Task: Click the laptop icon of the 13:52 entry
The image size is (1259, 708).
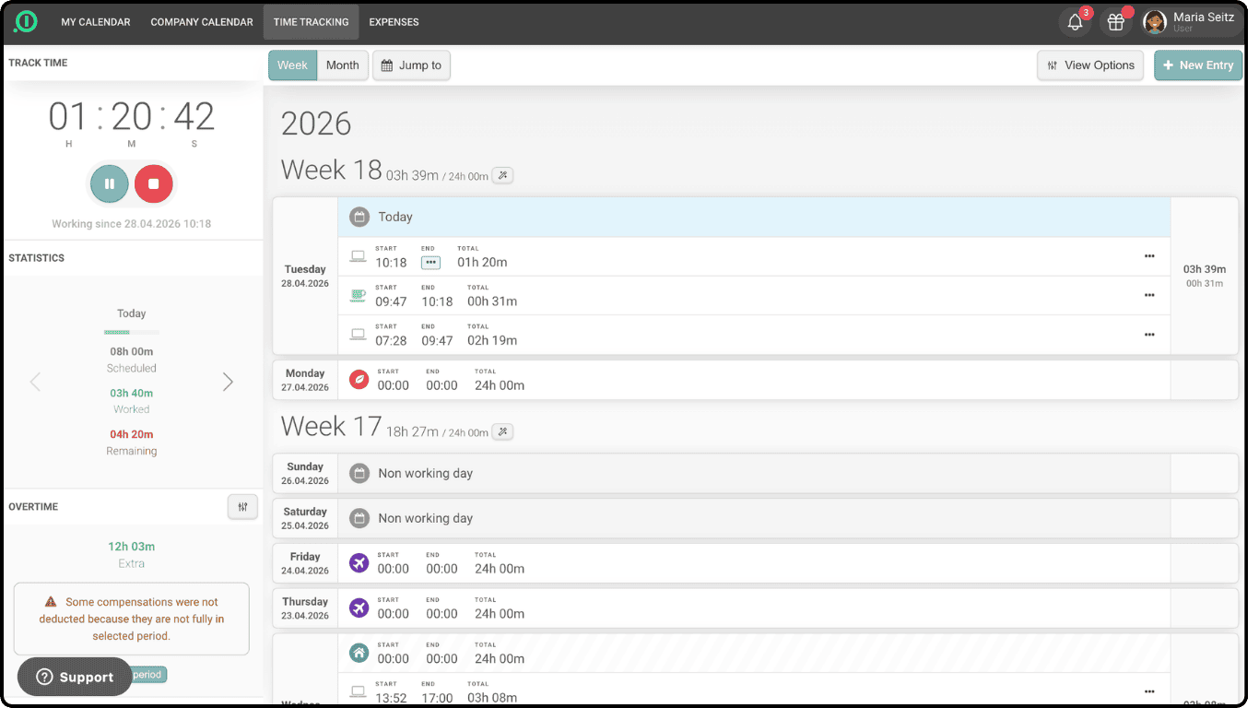Action: pyautogui.click(x=358, y=691)
